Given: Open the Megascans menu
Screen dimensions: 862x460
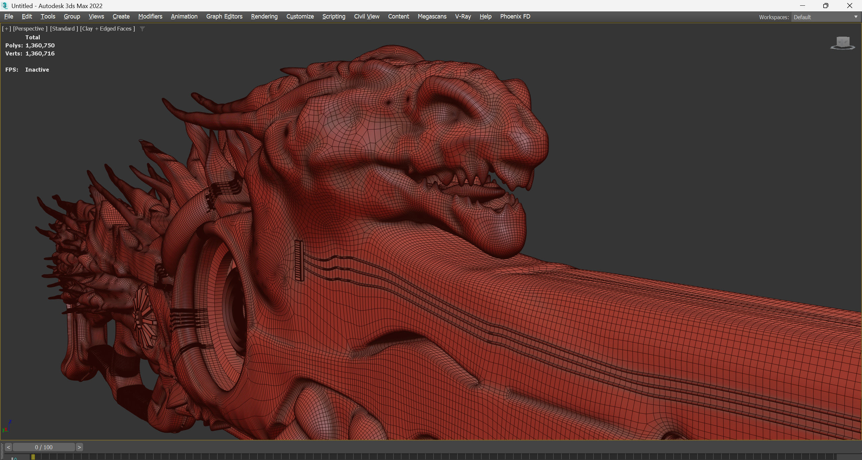Looking at the screenshot, I should pyautogui.click(x=432, y=16).
